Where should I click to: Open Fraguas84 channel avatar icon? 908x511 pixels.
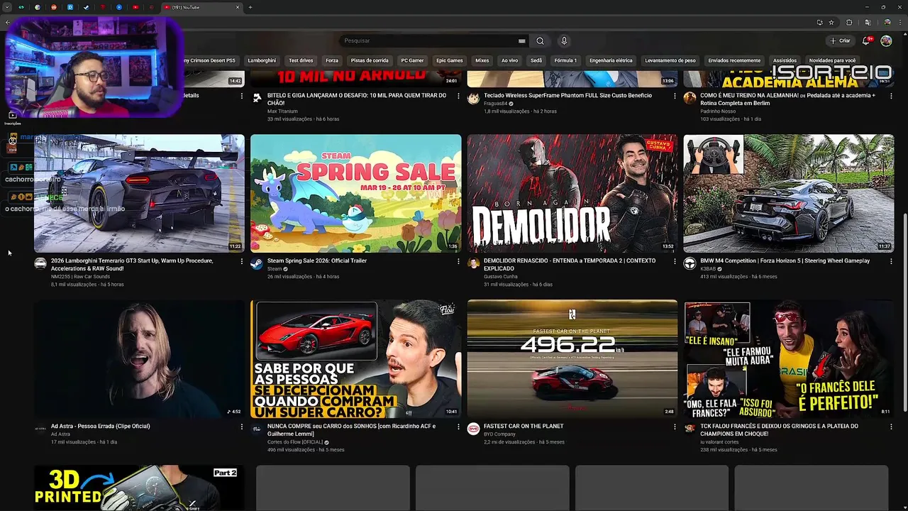tap(473, 98)
